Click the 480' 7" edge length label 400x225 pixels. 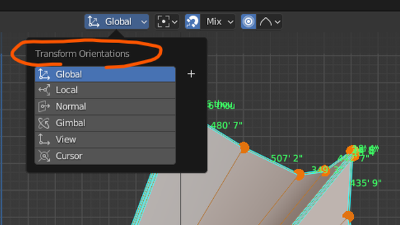pos(226,125)
